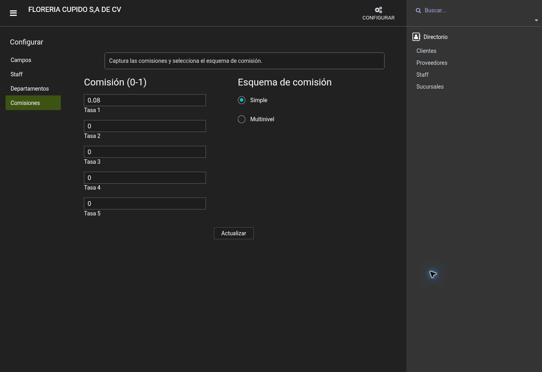
Task: Open the Departamentos configuration section
Action: (x=33, y=89)
